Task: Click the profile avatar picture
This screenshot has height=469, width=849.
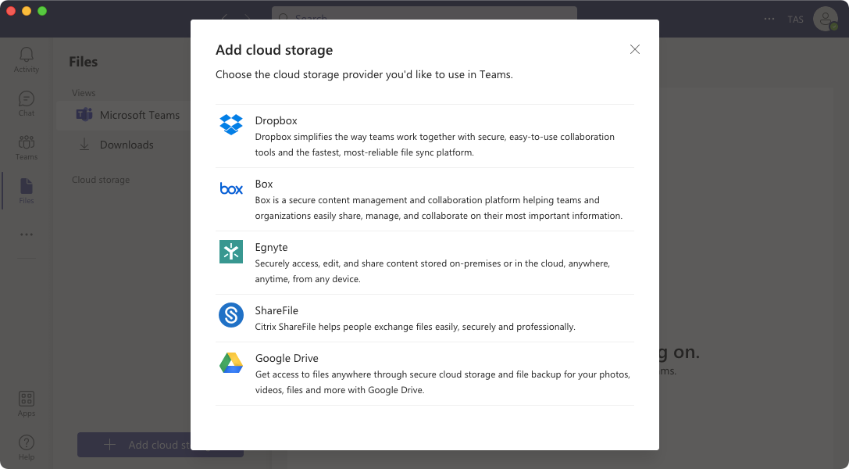Action: click(826, 19)
